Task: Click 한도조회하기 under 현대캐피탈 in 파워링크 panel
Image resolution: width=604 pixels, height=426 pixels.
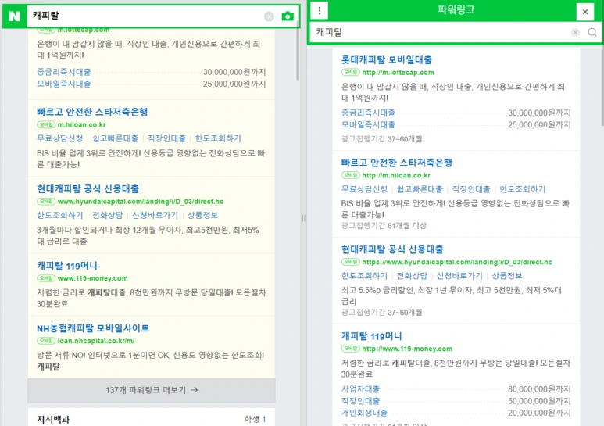Action: pyautogui.click(x=364, y=276)
